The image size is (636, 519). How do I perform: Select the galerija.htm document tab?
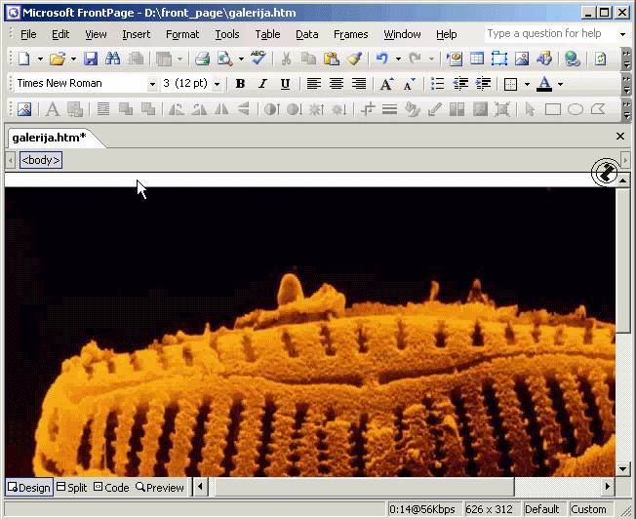pyautogui.click(x=49, y=138)
